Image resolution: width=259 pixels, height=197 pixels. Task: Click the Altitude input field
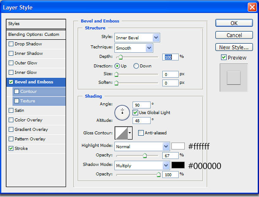(142, 121)
